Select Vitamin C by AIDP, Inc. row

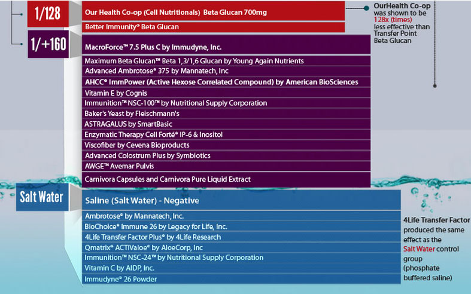coord(241,268)
